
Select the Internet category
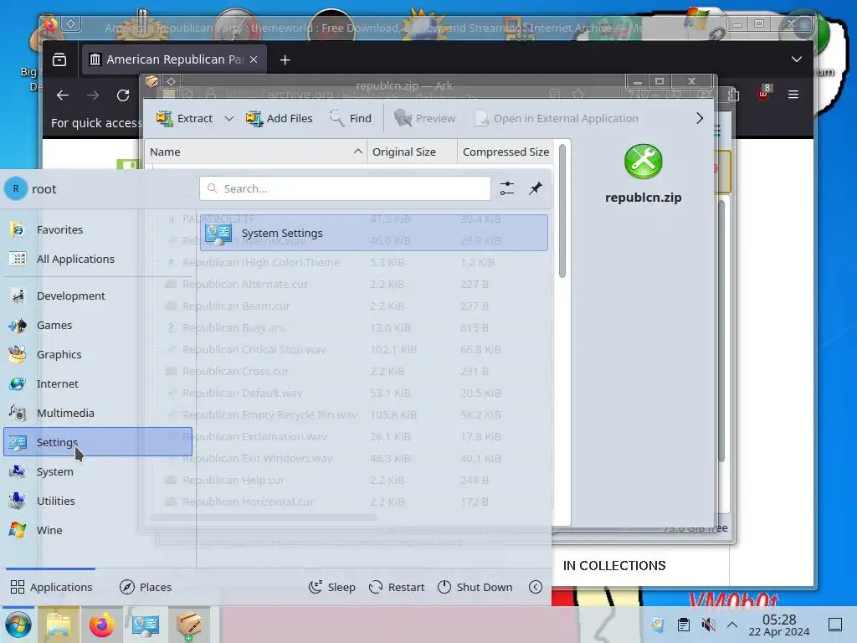click(x=98, y=383)
